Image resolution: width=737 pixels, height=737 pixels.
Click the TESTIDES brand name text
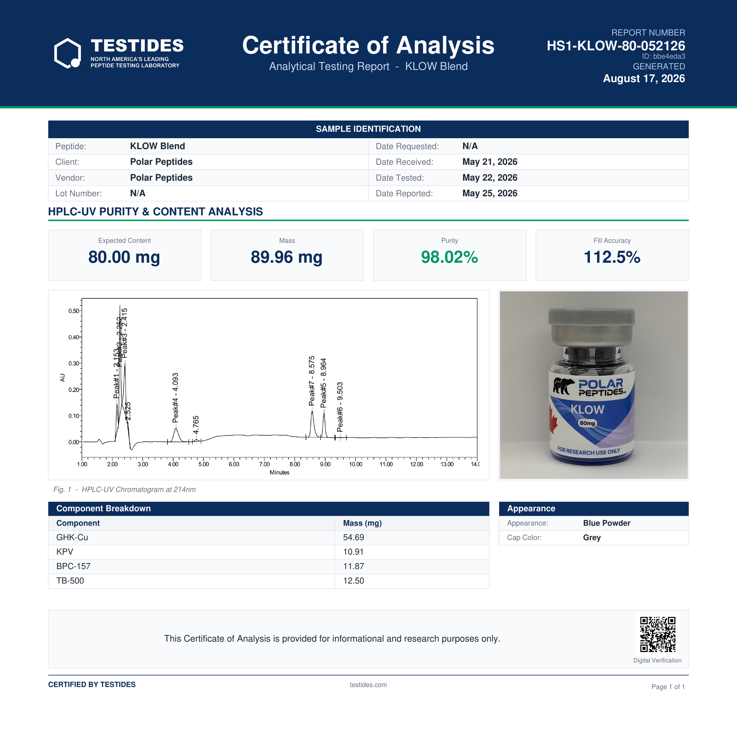click(137, 46)
